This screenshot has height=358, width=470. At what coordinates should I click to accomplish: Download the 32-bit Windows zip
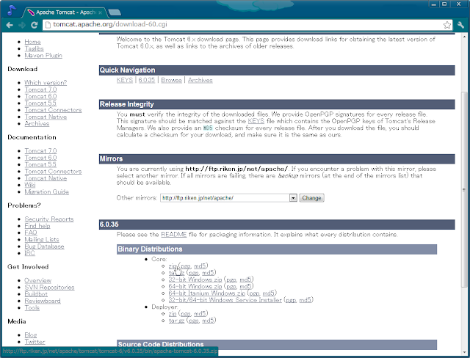click(195, 280)
